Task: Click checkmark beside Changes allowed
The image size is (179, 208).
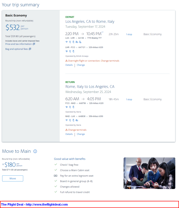Action: pyautogui.click(x=56, y=186)
